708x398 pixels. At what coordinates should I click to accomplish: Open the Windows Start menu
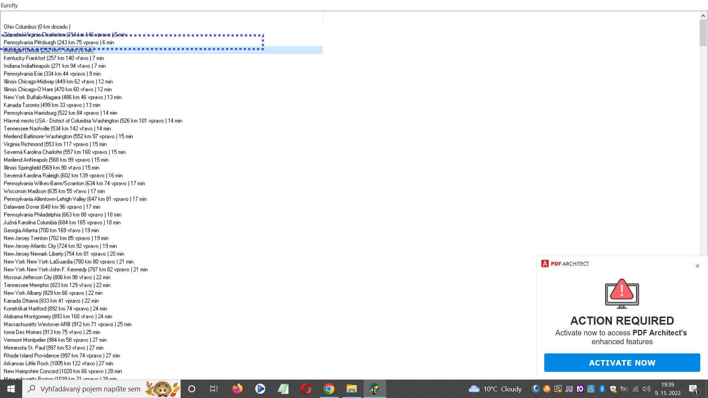[x=11, y=389]
